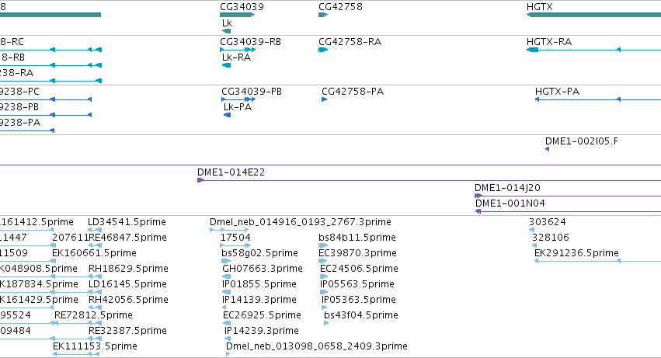Open the CG34039-RB transcript label

(250, 42)
